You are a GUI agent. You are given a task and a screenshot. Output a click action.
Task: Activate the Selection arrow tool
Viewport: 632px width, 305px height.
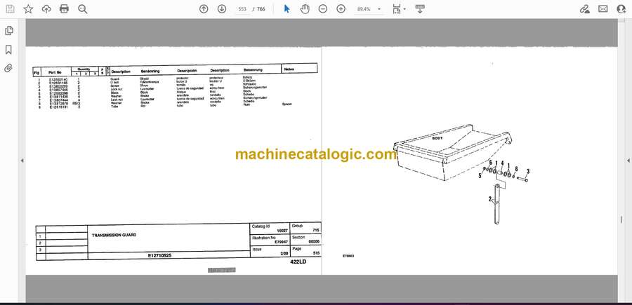[287, 9]
